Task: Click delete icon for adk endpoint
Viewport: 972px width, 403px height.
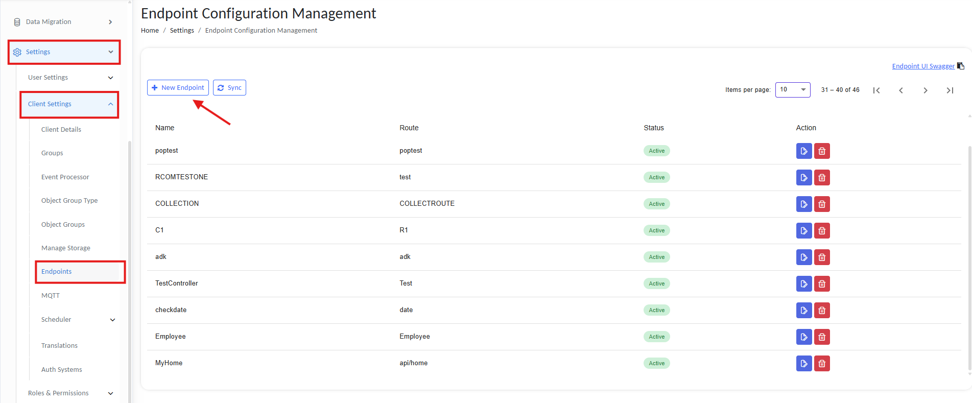Action: point(821,257)
